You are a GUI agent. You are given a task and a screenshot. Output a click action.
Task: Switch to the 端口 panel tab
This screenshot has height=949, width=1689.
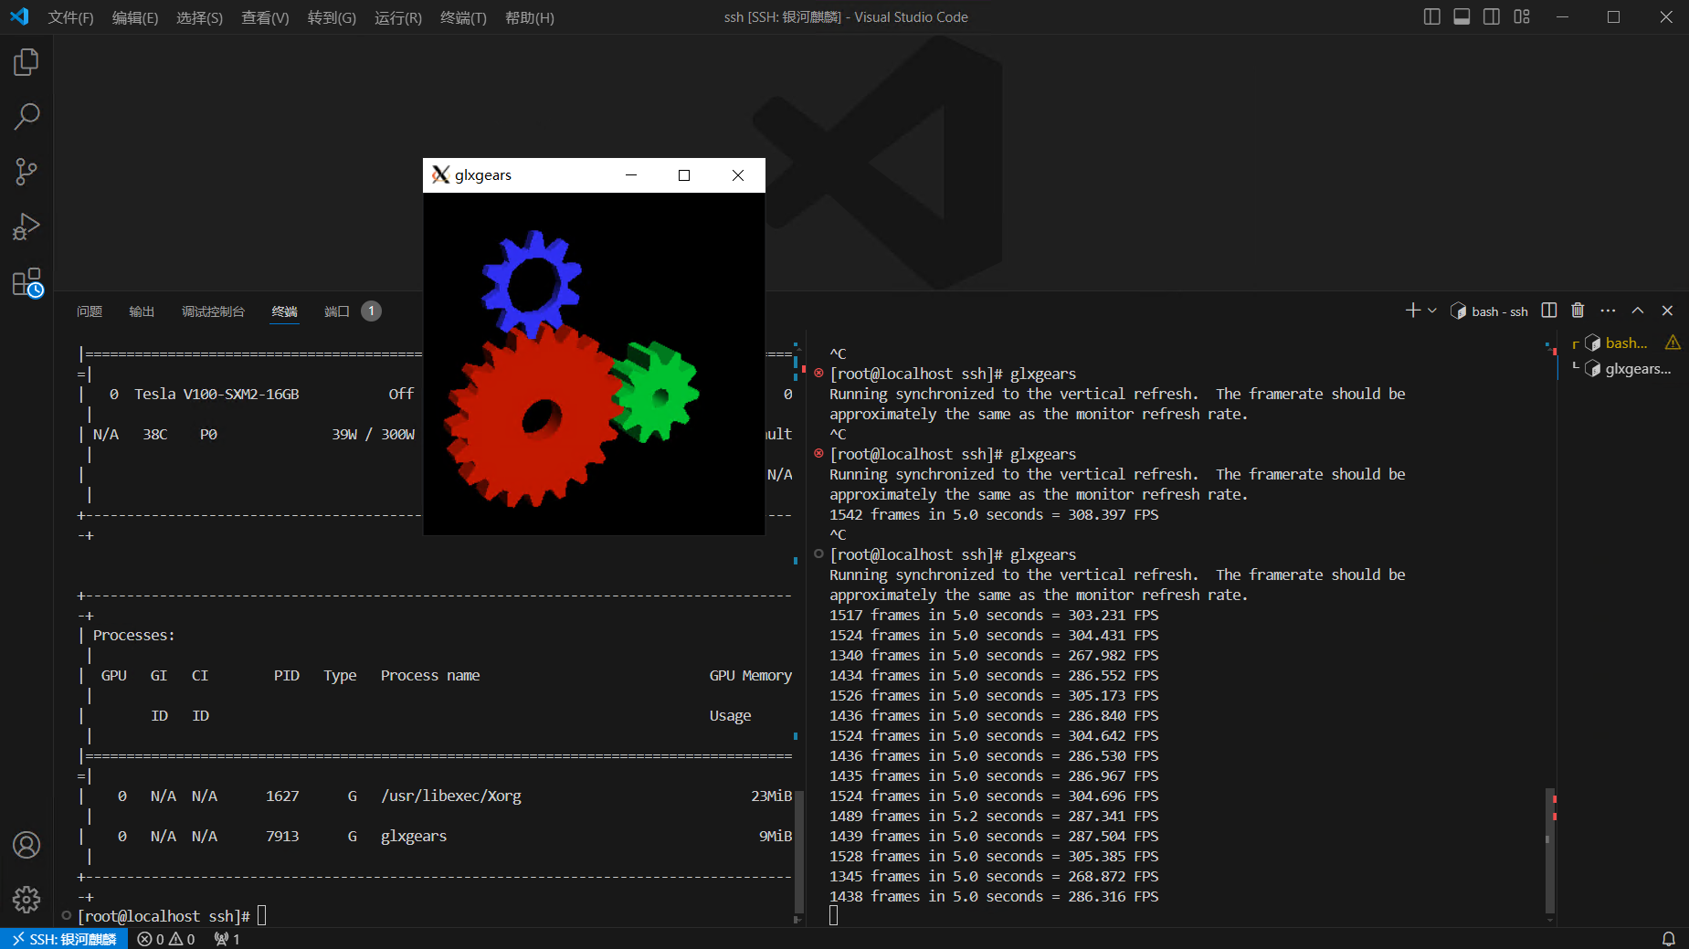pos(337,311)
